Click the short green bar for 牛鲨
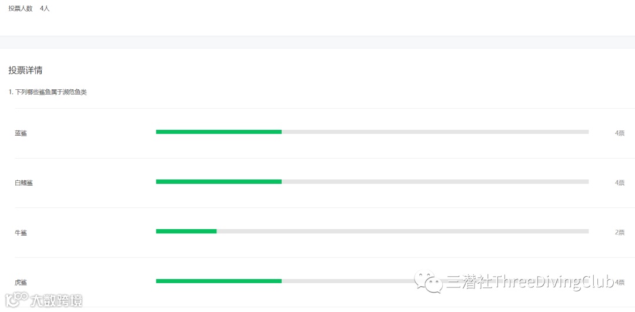 tap(186, 232)
